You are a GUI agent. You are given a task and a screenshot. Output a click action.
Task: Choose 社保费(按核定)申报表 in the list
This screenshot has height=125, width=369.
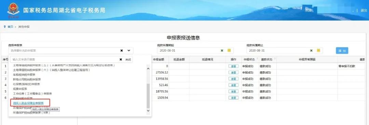pyautogui.click(x=26, y=84)
